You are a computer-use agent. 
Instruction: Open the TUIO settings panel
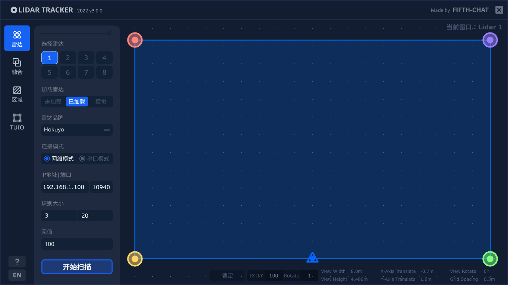click(x=17, y=122)
